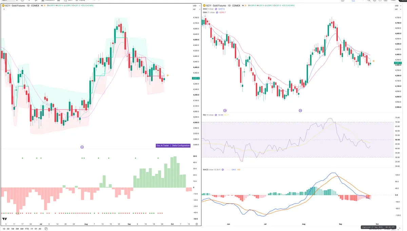Image resolution: width=407 pixels, height=231 pixels.
Task: Select the EMA 21 close legend entry
Action: click(x=209, y=12)
